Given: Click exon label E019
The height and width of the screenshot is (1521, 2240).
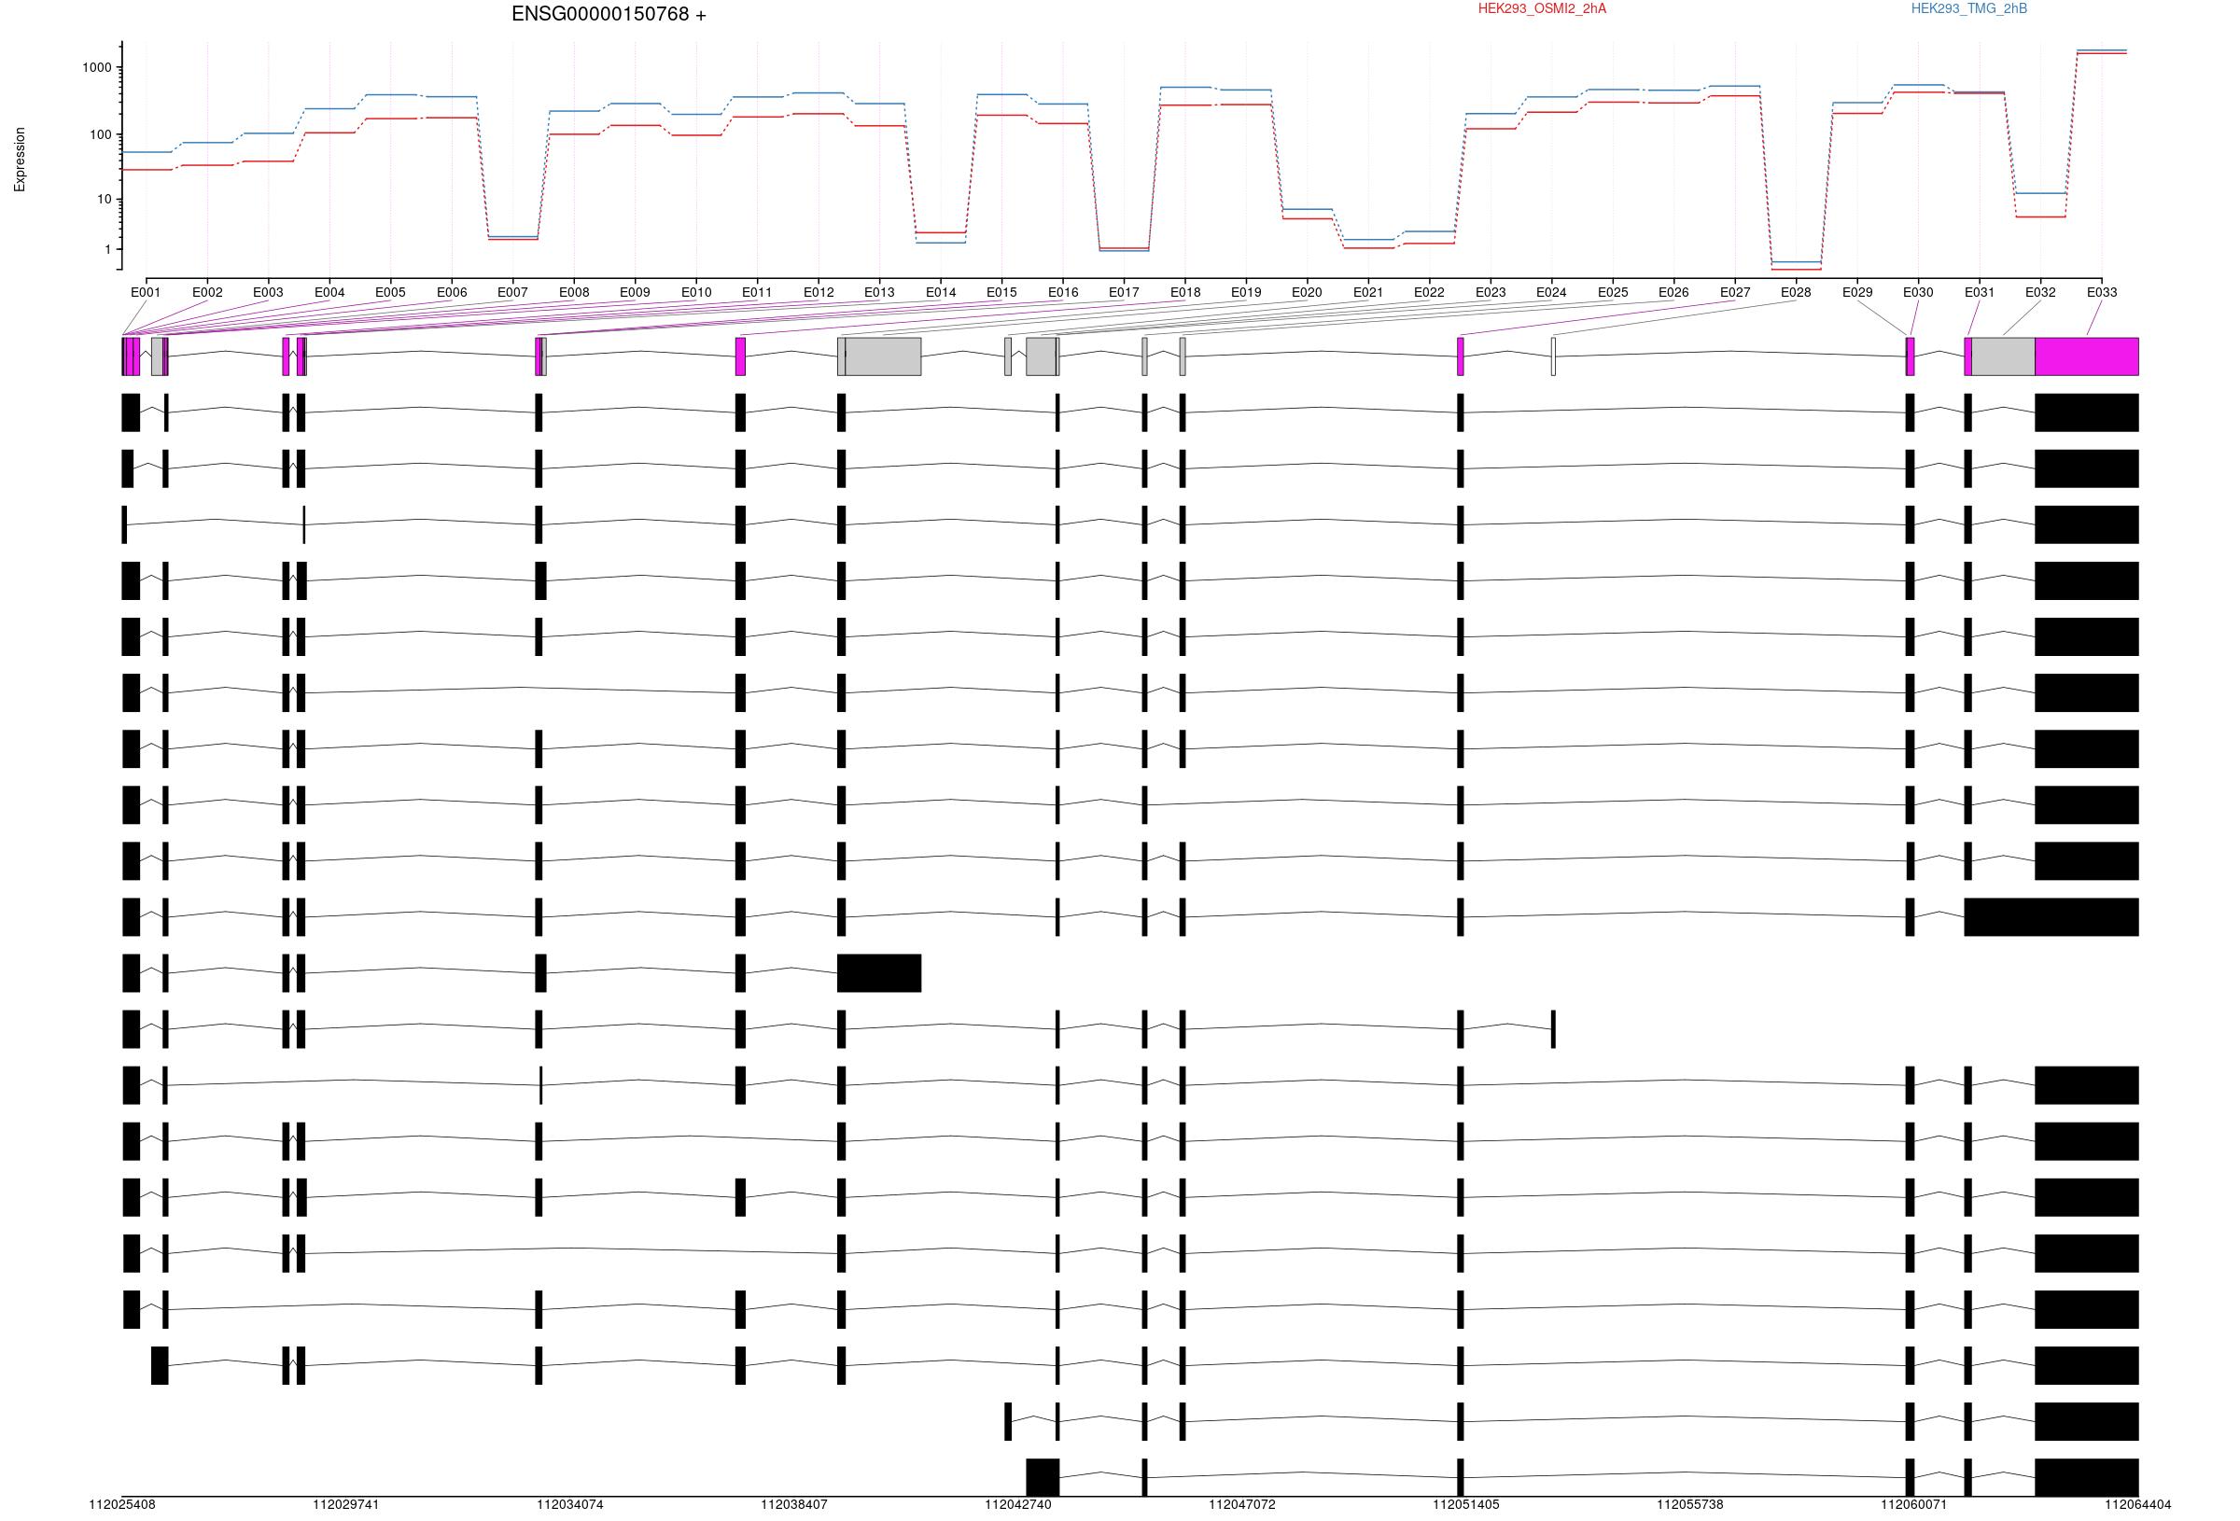Looking at the screenshot, I should point(1246,292).
